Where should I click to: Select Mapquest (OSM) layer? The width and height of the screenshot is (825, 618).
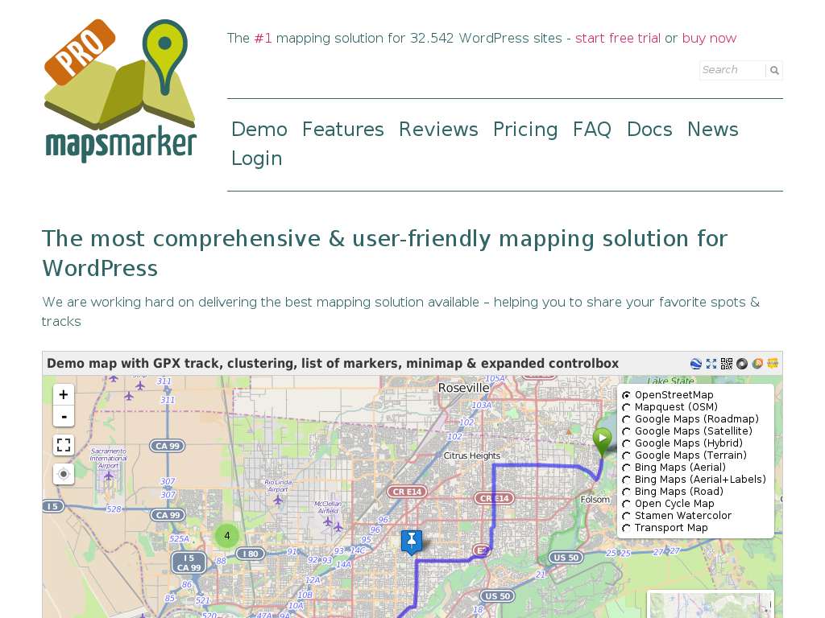[626, 407]
